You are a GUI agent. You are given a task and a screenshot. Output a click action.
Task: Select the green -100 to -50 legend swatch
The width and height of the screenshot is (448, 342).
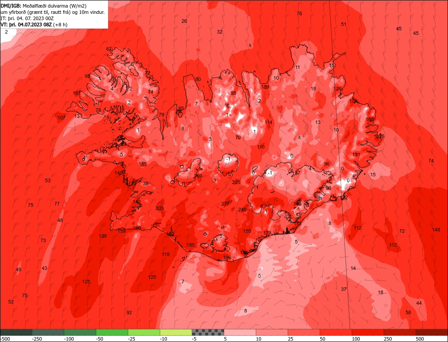(x=80, y=332)
